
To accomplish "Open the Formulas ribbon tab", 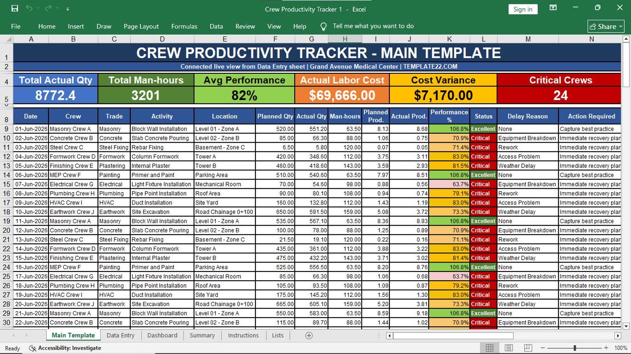I will (x=184, y=26).
